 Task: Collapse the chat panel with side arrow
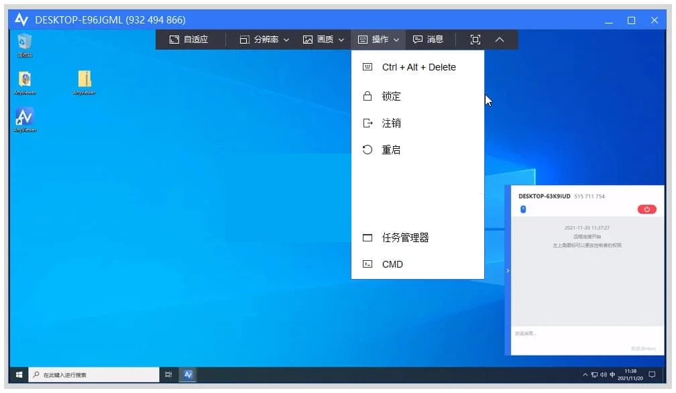[508, 270]
